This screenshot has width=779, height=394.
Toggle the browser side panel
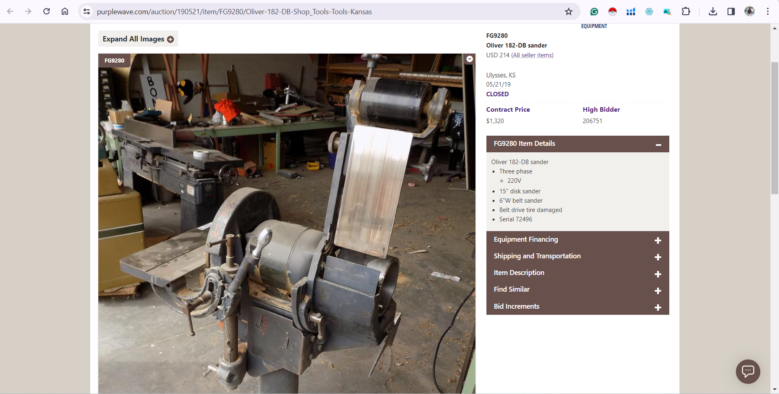(x=731, y=11)
